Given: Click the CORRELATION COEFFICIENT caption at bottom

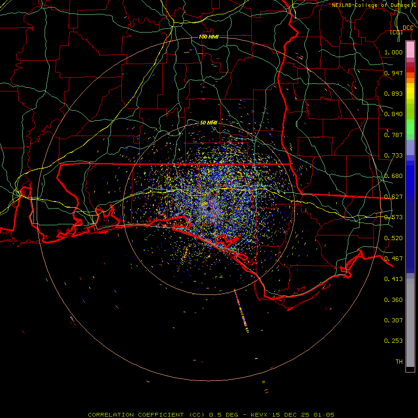Looking at the screenshot, I should (x=211, y=415).
